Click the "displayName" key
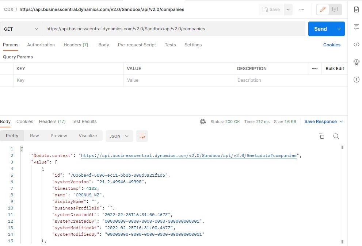362x246 pixels. [x=69, y=202]
